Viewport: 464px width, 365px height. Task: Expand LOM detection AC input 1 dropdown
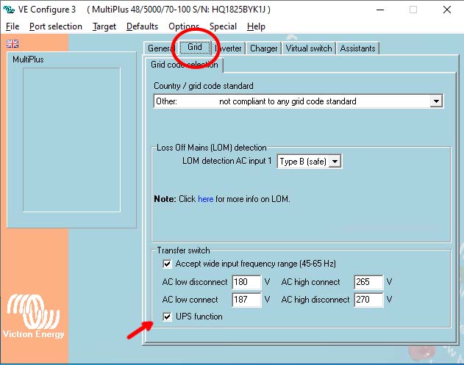point(335,161)
